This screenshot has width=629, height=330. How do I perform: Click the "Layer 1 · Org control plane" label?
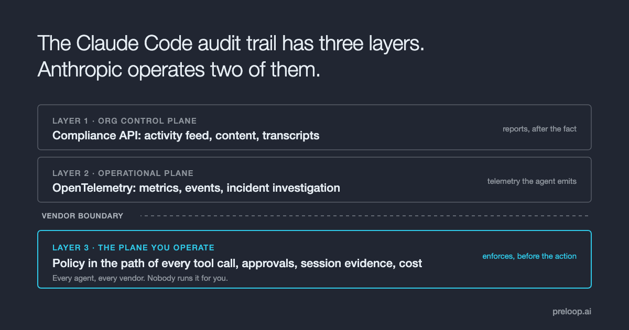[125, 121]
